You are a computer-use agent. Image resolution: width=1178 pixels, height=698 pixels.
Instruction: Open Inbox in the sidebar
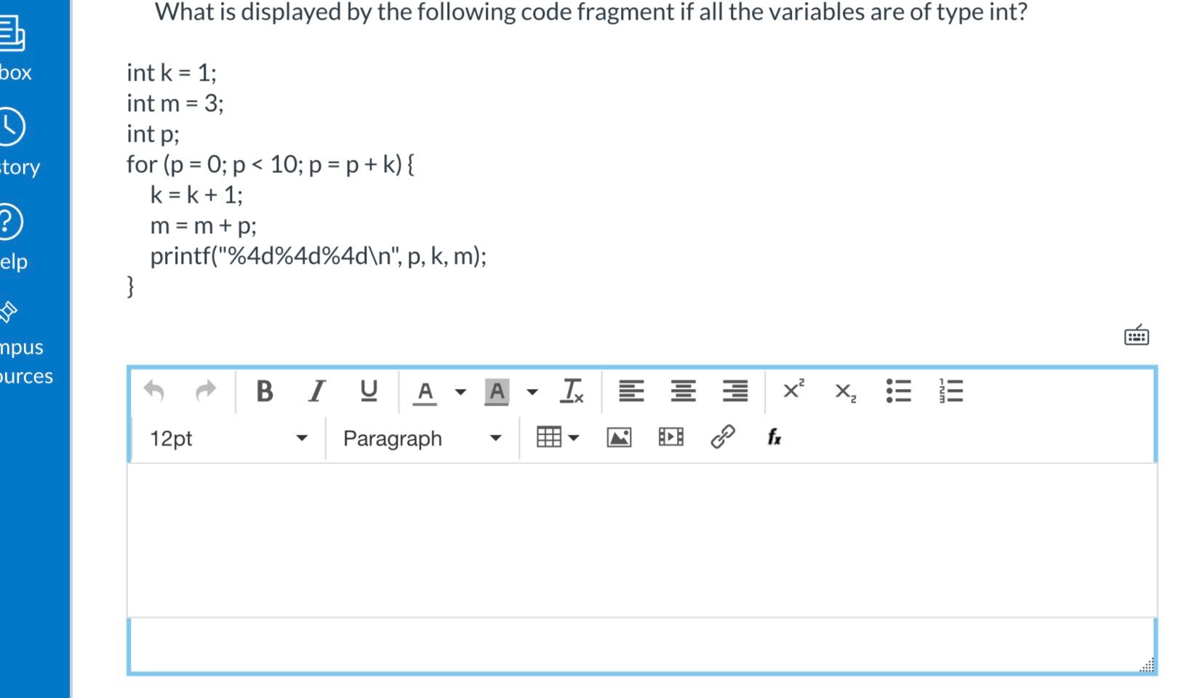pyautogui.click(x=15, y=49)
